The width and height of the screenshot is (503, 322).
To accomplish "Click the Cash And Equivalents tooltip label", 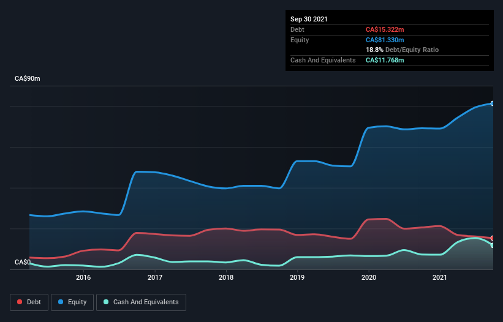I will point(323,60).
